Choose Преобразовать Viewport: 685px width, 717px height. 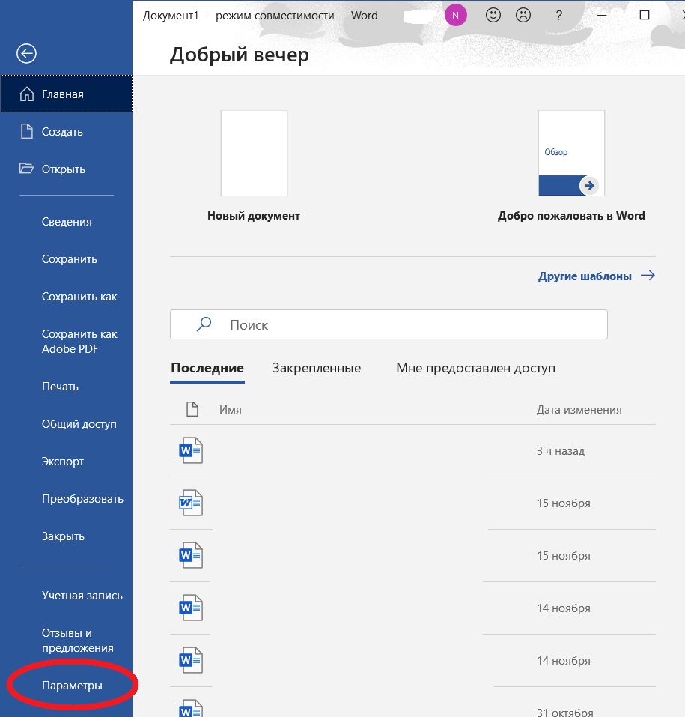click(x=82, y=499)
